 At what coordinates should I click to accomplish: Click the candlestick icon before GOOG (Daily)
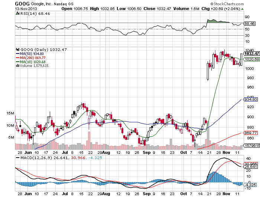click(x=17, y=49)
